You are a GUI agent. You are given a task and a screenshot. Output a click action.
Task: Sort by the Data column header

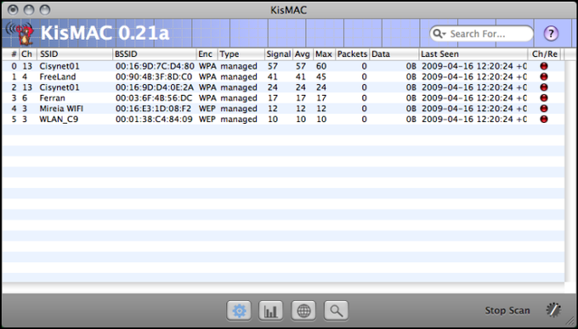click(394, 54)
